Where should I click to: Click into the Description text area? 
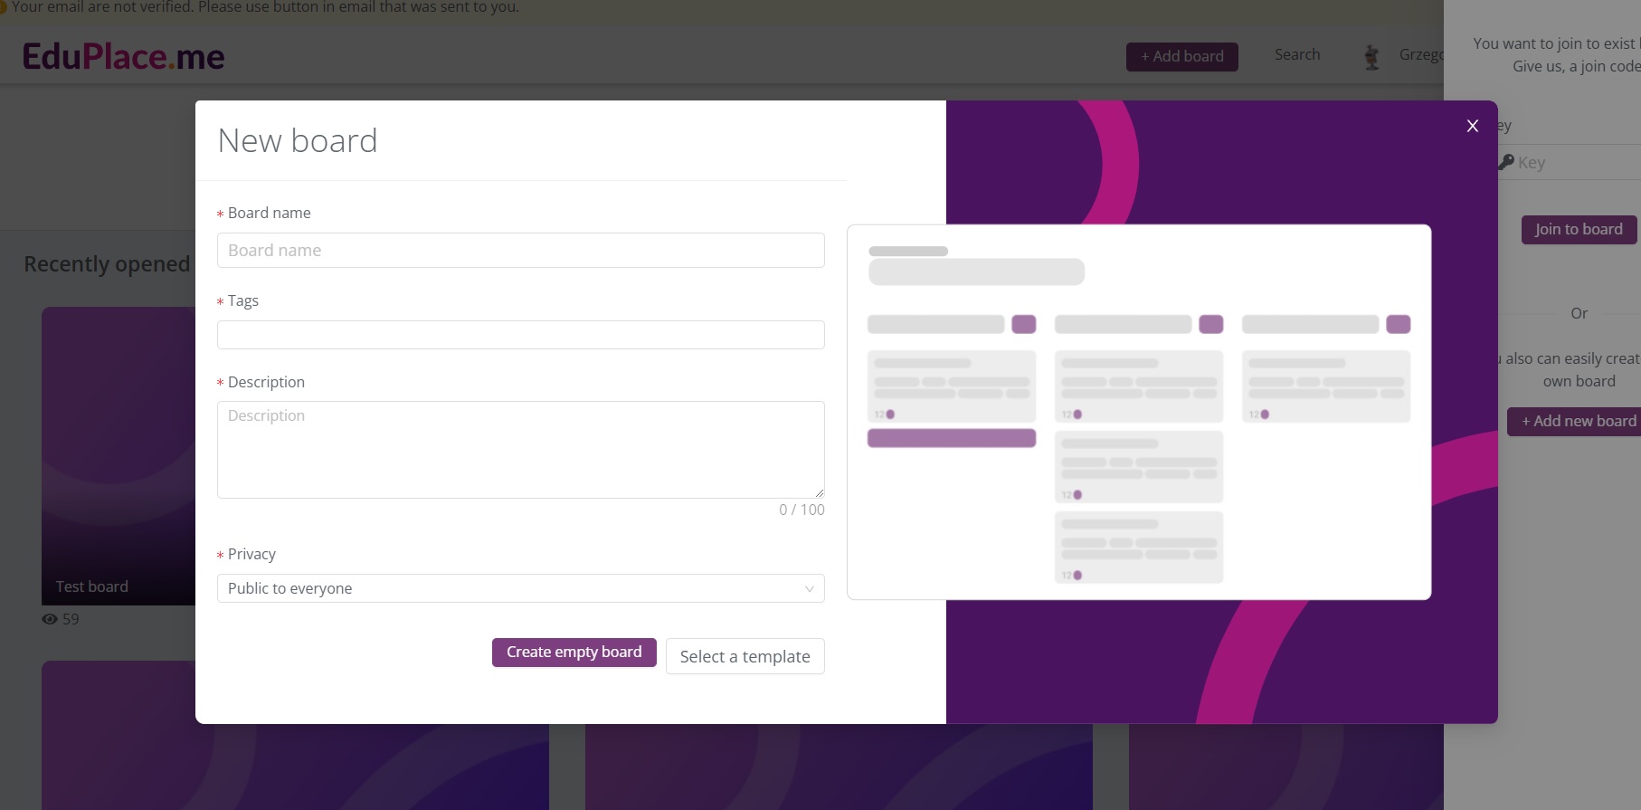click(520, 449)
